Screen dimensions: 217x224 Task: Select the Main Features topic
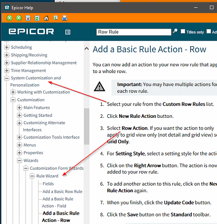click(x=37, y=108)
